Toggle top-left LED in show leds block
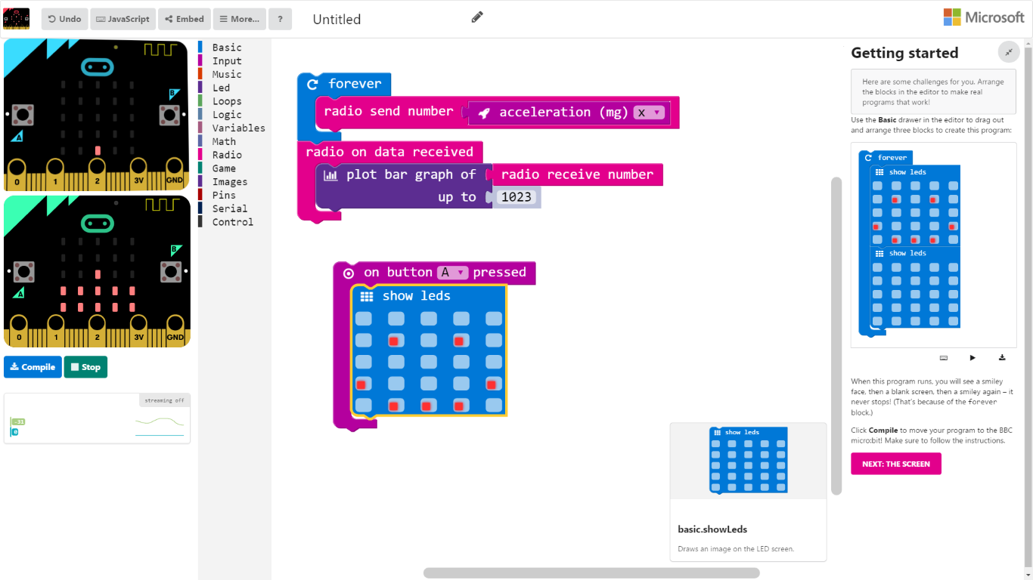 (364, 319)
